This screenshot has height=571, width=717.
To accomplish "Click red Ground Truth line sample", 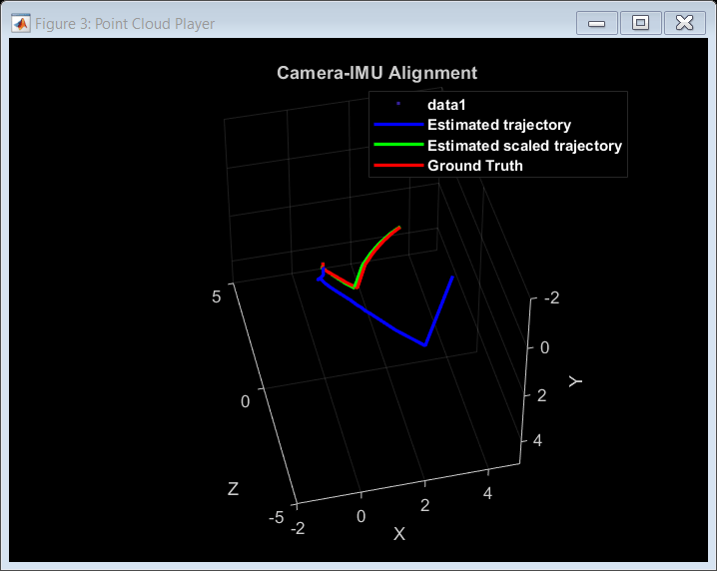I will 398,166.
